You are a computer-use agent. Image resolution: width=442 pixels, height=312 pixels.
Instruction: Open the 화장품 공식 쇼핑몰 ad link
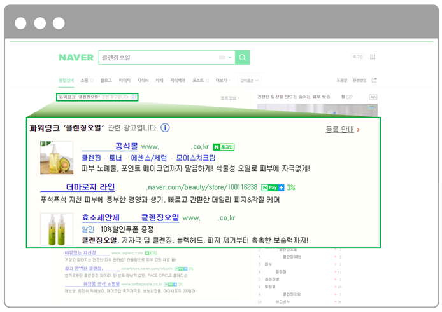pyautogui.click(x=101, y=284)
